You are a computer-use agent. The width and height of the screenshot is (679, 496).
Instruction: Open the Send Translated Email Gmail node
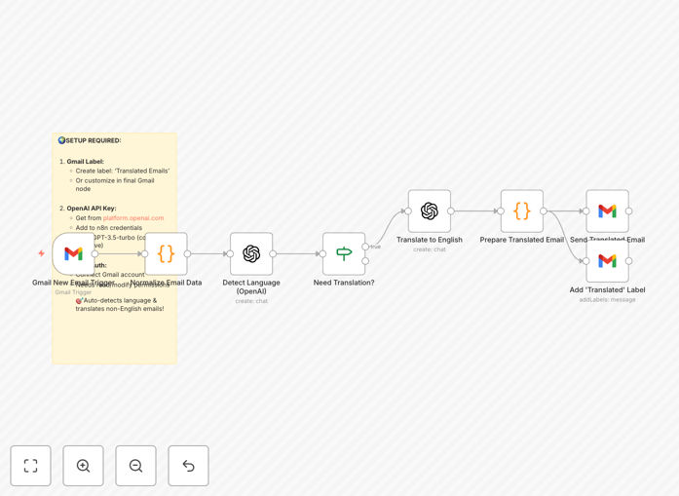607,210
